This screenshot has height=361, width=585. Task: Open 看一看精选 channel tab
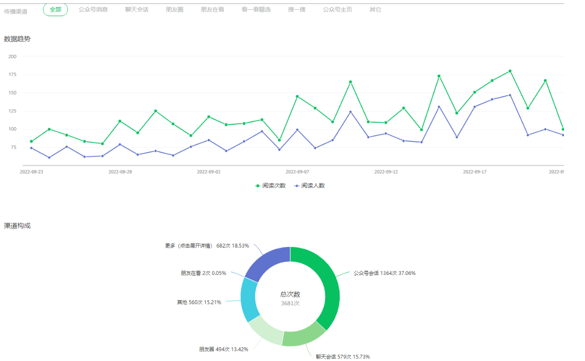click(x=256, y=9)
